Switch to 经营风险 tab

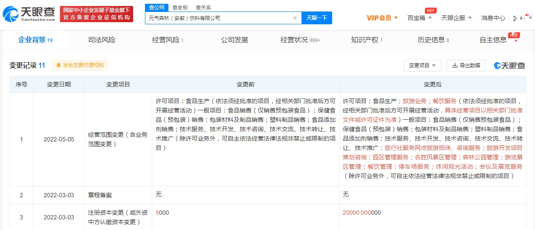click(168, 40)
